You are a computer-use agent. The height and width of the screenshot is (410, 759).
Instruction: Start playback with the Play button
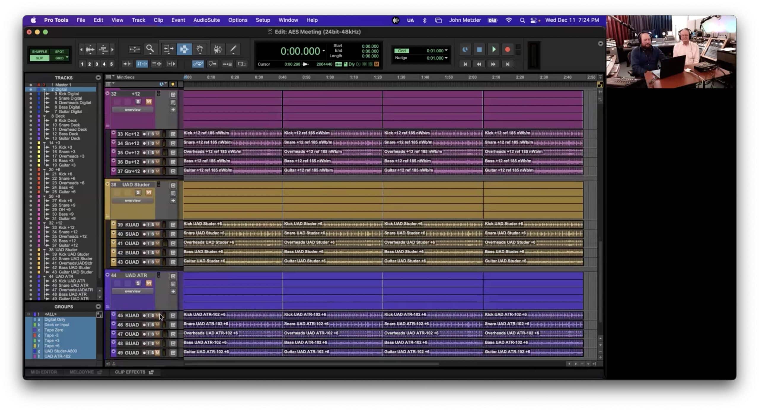[x=494, y=49]
